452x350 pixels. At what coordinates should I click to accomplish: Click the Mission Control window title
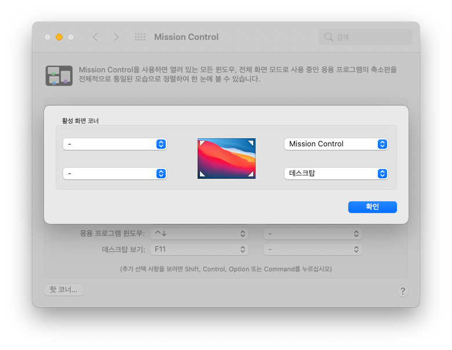(x=187, y=37)
